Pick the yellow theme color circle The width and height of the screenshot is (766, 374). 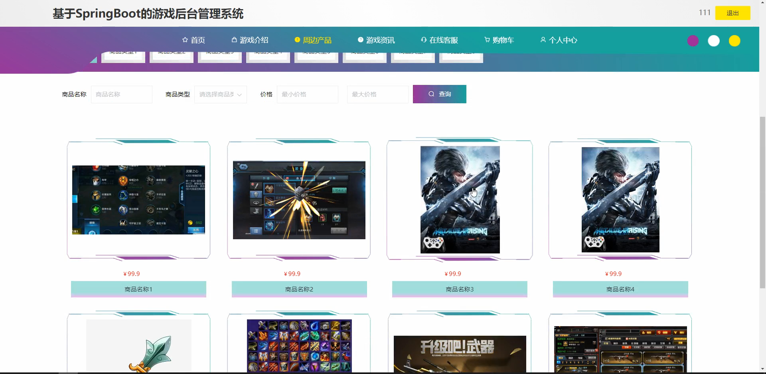(x=734, y=41)
